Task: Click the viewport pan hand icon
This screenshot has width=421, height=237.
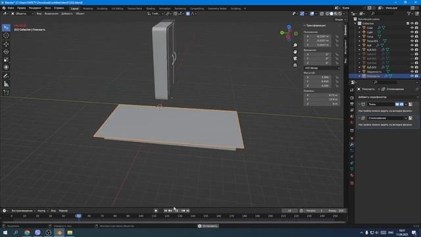Action: pyautogui.click(x=295, y=51)
